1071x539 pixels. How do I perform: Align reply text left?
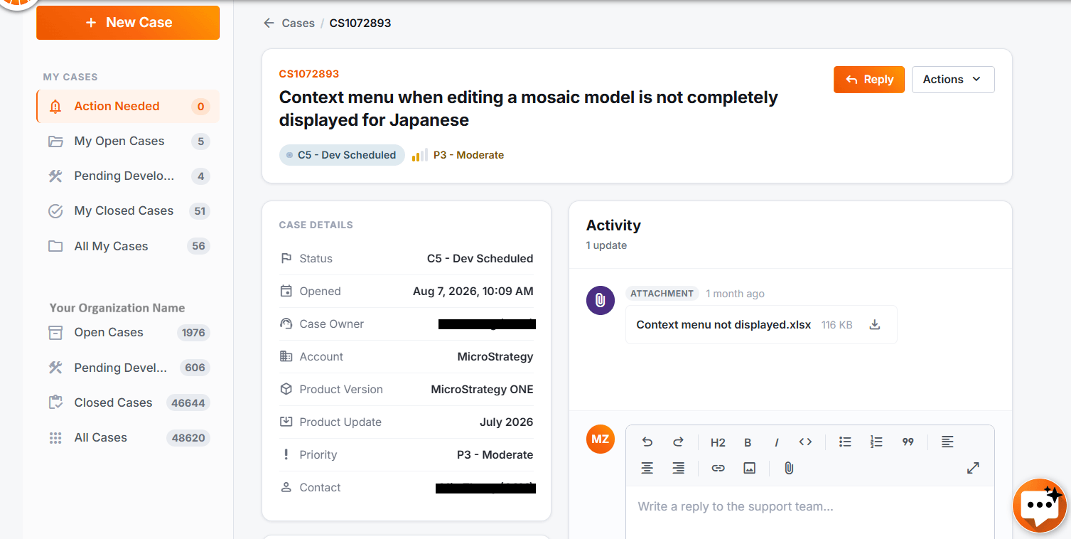click(947, 442)
